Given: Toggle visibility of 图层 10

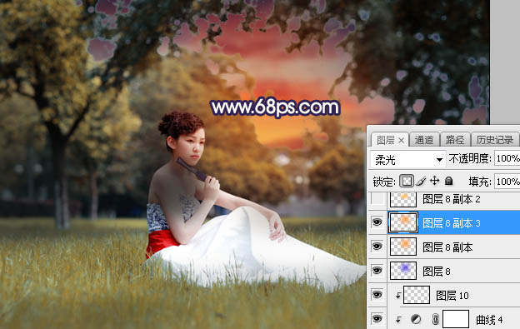Looking at the screenshot, I should tap(377, 295).
